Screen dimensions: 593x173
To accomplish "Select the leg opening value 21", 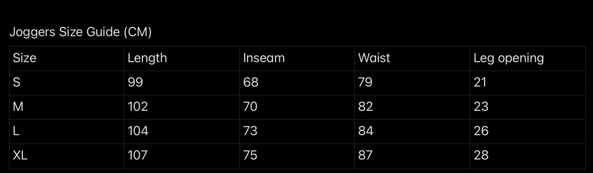I will 480,82.
